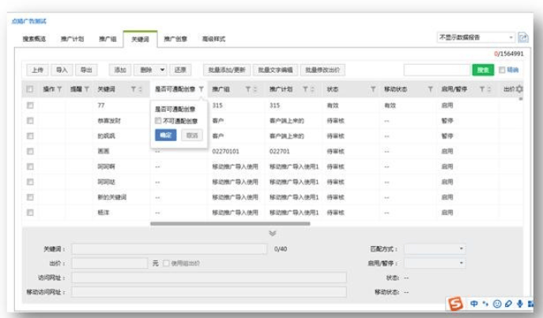The height and width of the screenshot is (318, 543).
Task: Tick 不可通配创意 in filter popup
Action: pyautogui.click(x=158, y=120)
